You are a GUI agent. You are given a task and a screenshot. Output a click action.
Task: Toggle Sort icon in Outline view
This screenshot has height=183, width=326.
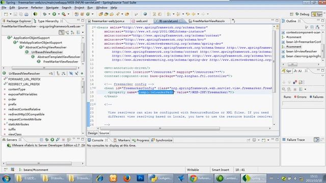coord(317,27)
